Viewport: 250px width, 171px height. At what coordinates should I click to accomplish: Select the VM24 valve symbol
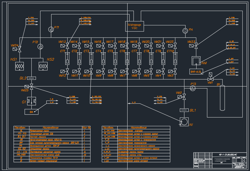[20, 50]
